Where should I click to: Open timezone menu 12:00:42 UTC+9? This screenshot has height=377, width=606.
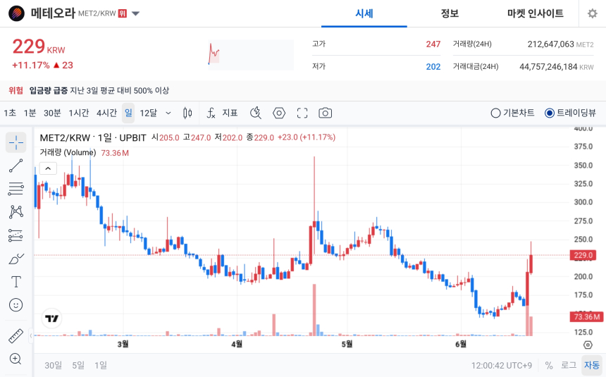pyautogui.click(x=501, y=366)
